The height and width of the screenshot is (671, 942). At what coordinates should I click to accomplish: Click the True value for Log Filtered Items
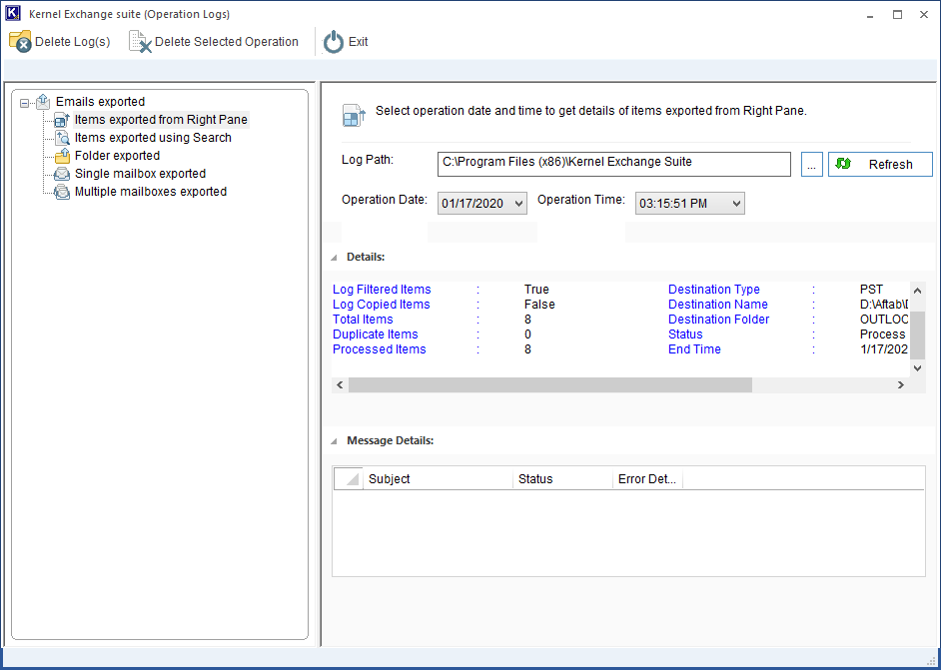[536, 290]
